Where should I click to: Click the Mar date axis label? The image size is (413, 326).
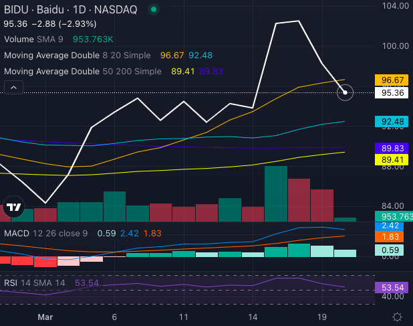45,316
